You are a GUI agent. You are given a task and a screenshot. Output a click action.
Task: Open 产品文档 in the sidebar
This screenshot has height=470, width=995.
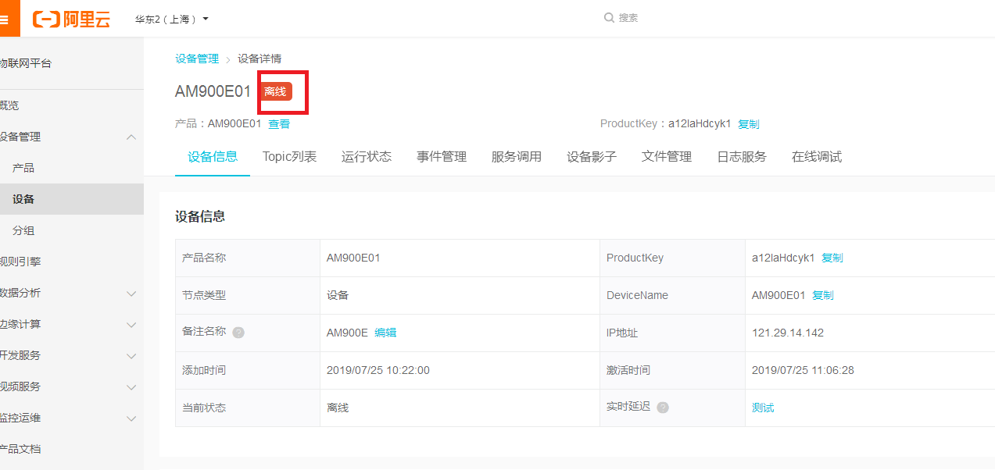[20, 449]
